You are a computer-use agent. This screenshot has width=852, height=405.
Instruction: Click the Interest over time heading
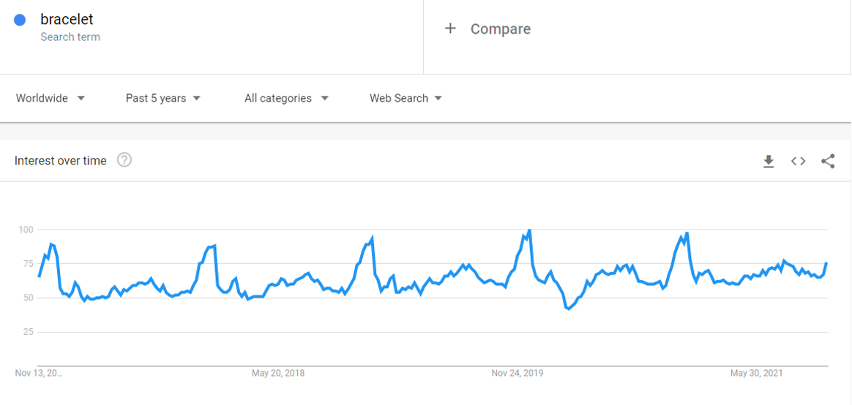[x=60, y=161]
